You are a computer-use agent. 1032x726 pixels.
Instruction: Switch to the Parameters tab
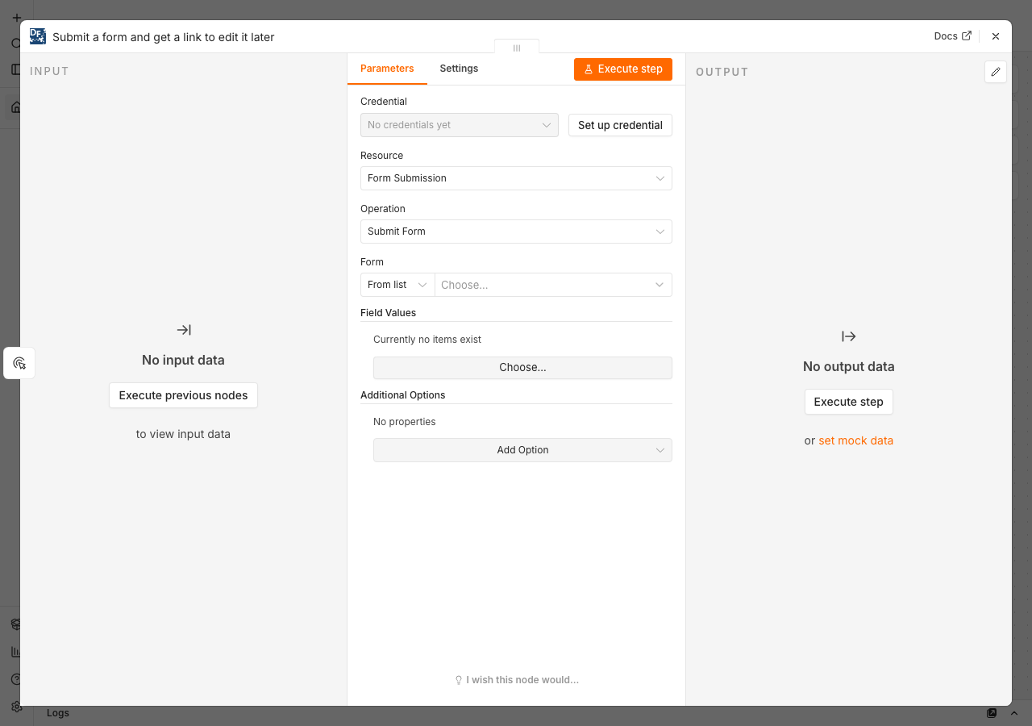pos(387,69)
